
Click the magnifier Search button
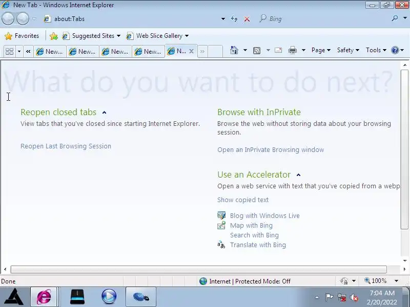click(395, 18)
